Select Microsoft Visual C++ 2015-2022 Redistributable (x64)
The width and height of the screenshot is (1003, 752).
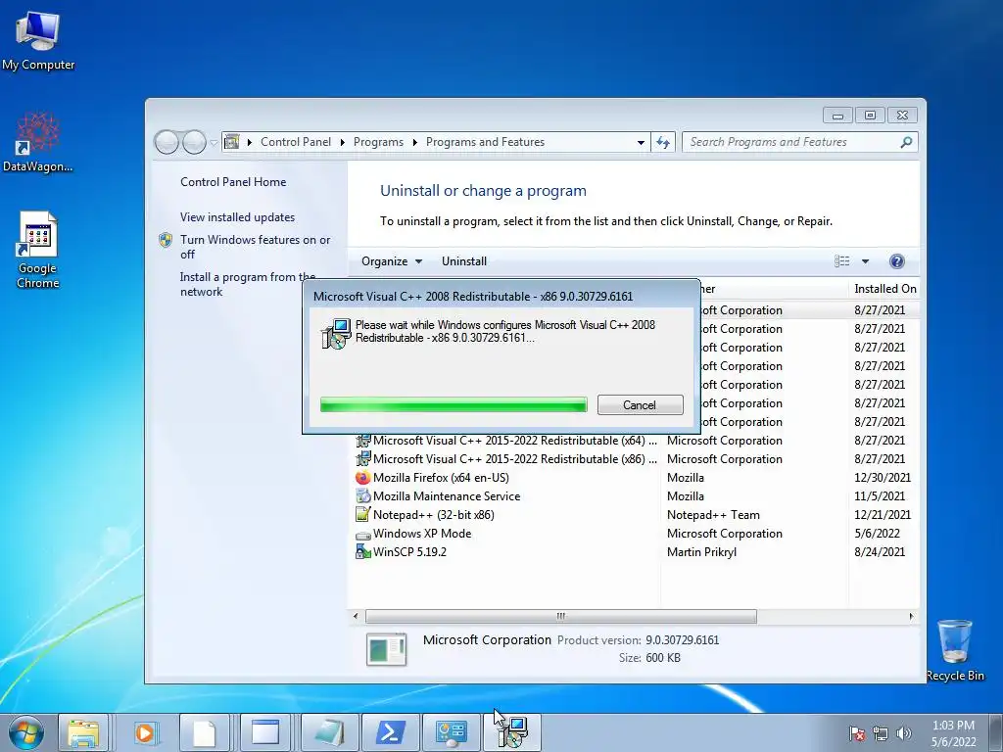tap(634, 441)
